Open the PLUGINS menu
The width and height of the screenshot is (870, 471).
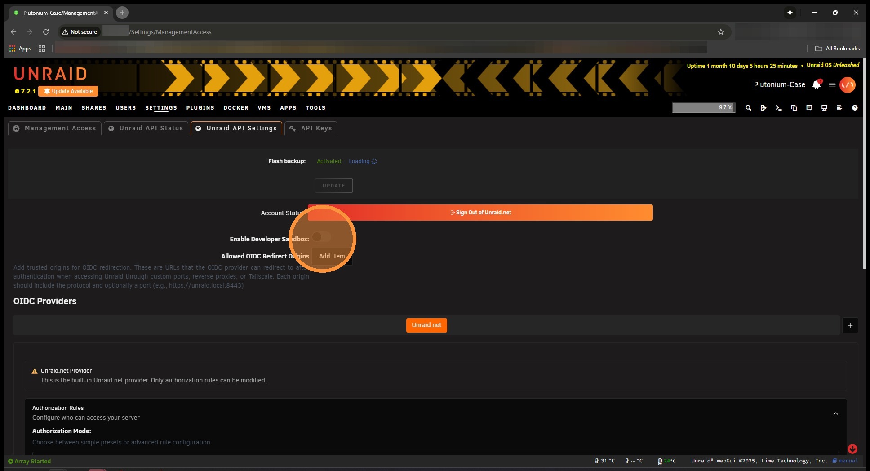click(x=200, y=108)
